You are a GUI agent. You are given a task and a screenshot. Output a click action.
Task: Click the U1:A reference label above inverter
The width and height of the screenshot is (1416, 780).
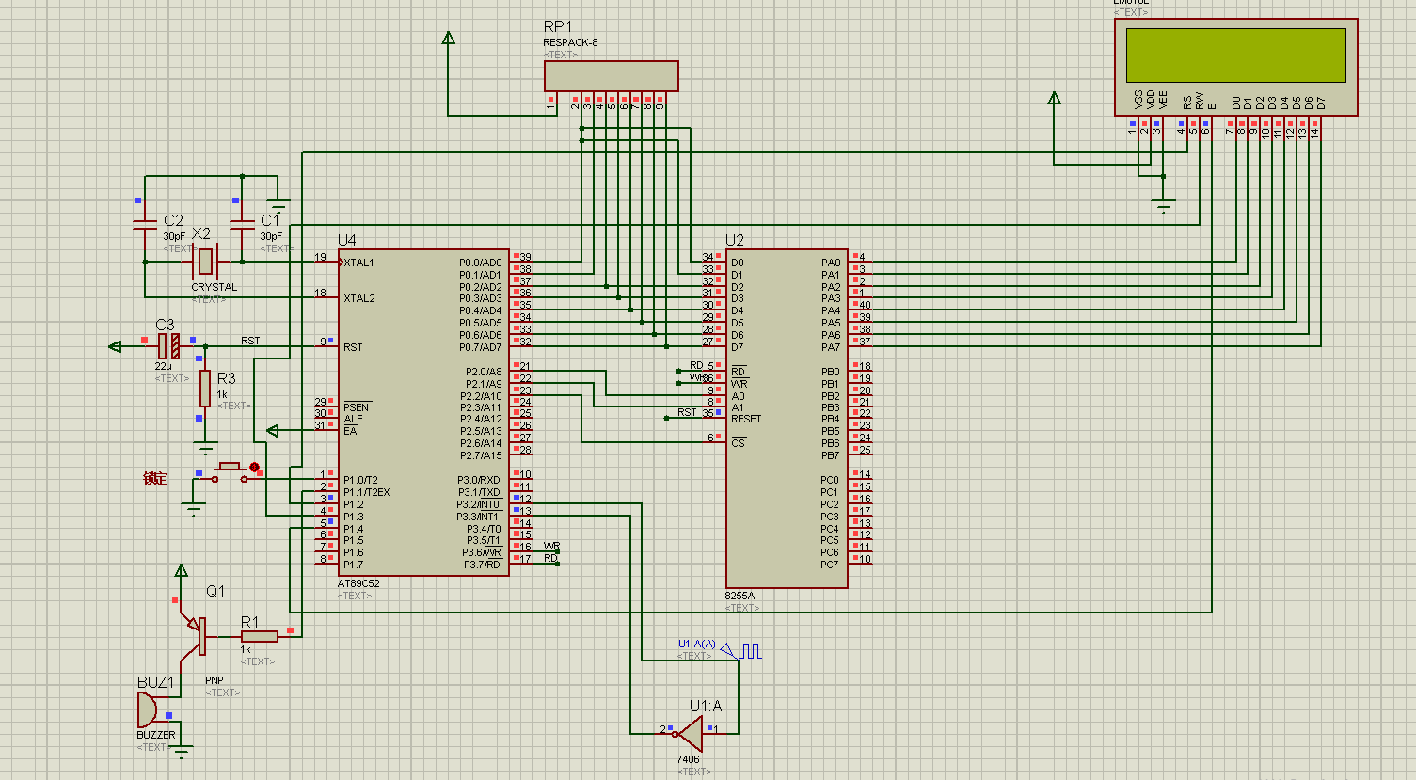pos(706,706)
